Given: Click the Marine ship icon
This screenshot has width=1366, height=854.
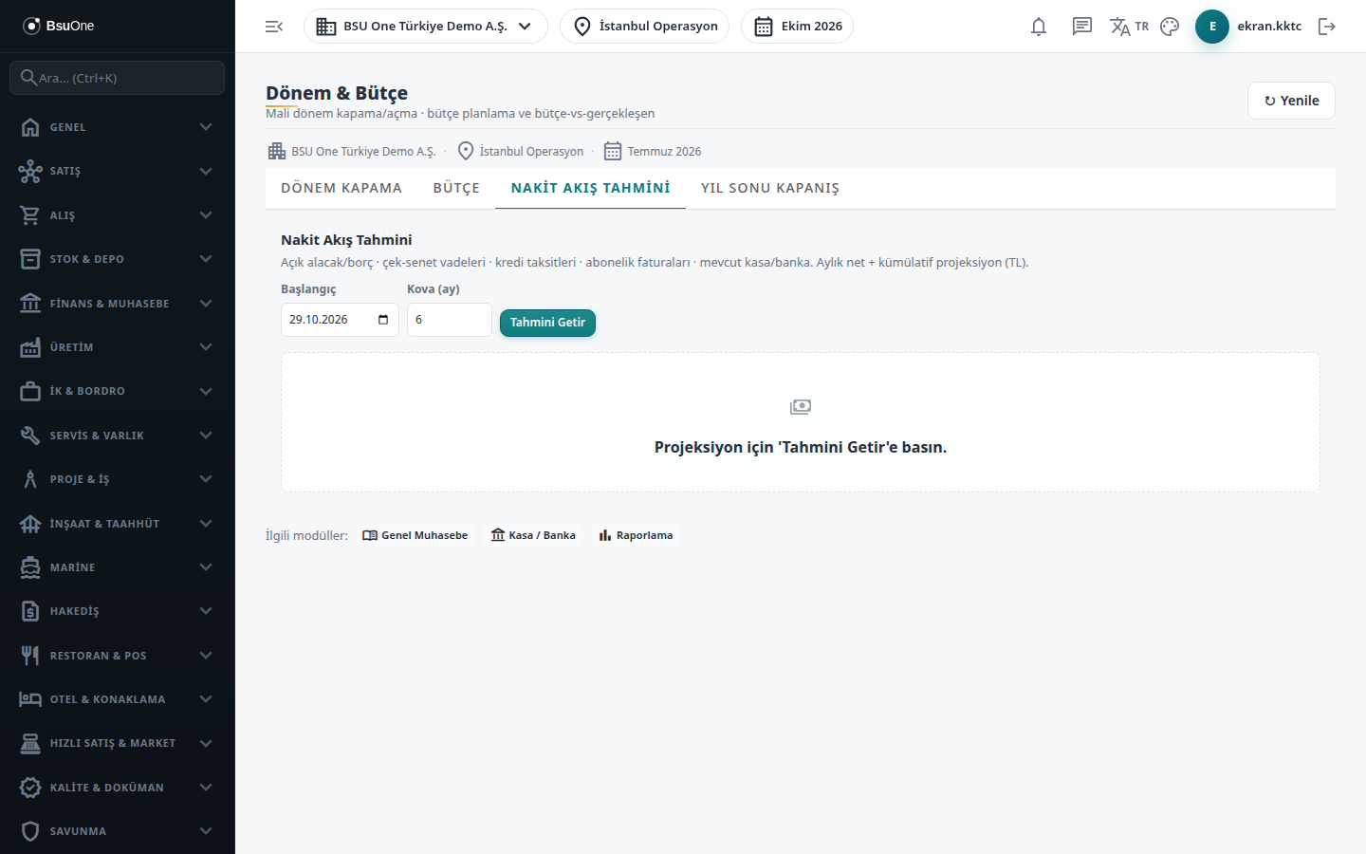Looking at the screenshot, I should coord(30,567).
